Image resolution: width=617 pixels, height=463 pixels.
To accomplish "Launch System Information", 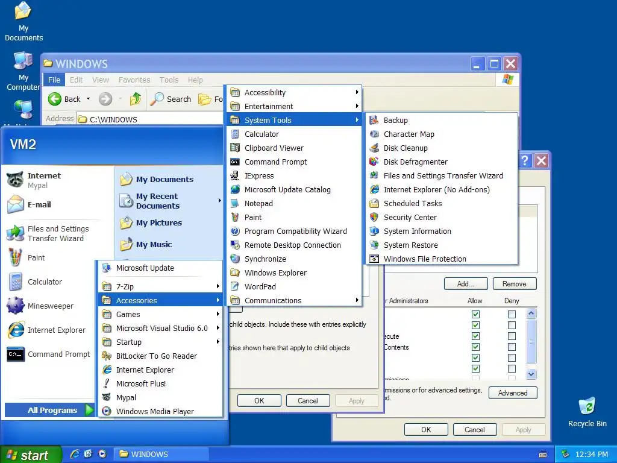I will click(442, 231).
